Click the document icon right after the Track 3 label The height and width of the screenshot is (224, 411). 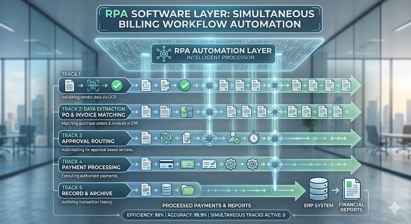click(x=146, y=137)
